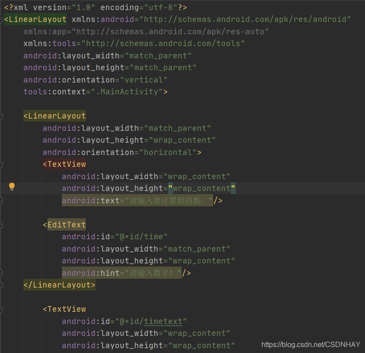Click root layout_width="match_parent" below xmlns:tools
The width and height of the screenshot is (365, 353).
tap(107, 56)
